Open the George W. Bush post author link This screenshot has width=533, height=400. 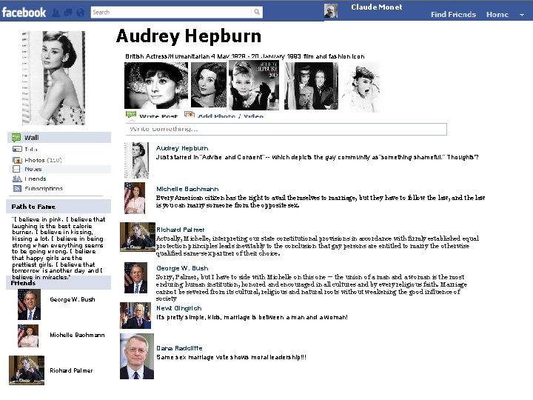pos(182,268)
